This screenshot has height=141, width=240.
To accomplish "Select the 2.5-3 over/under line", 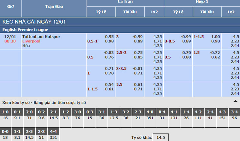I will [121, 53].
